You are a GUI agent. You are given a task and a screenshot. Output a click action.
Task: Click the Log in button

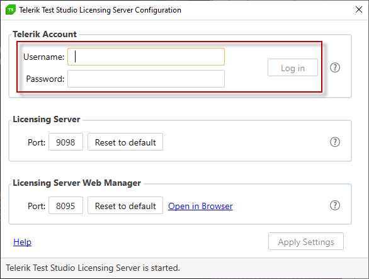pyautogui.click(x=293, y=67)
